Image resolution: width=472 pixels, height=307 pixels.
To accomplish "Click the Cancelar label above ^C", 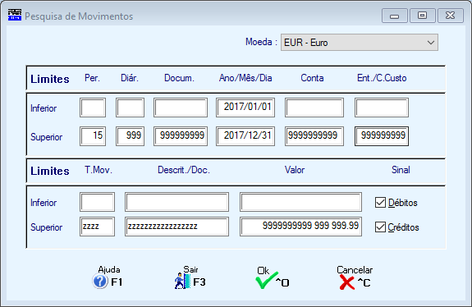I will tap(355, 270).
